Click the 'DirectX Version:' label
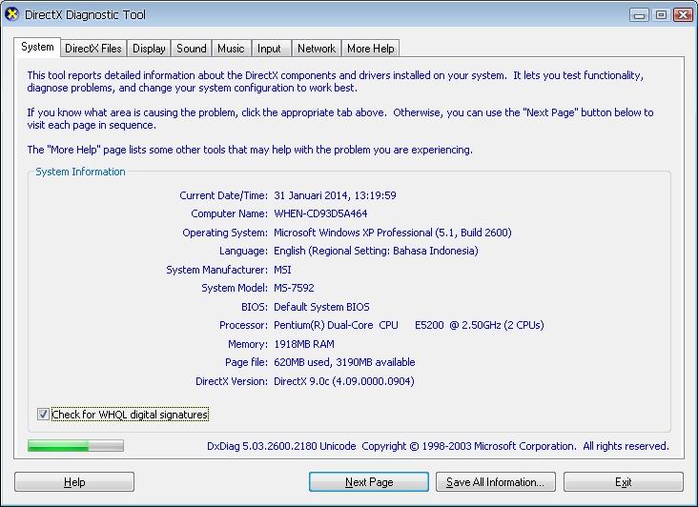The image size is (698, 507). click(232, 381)
